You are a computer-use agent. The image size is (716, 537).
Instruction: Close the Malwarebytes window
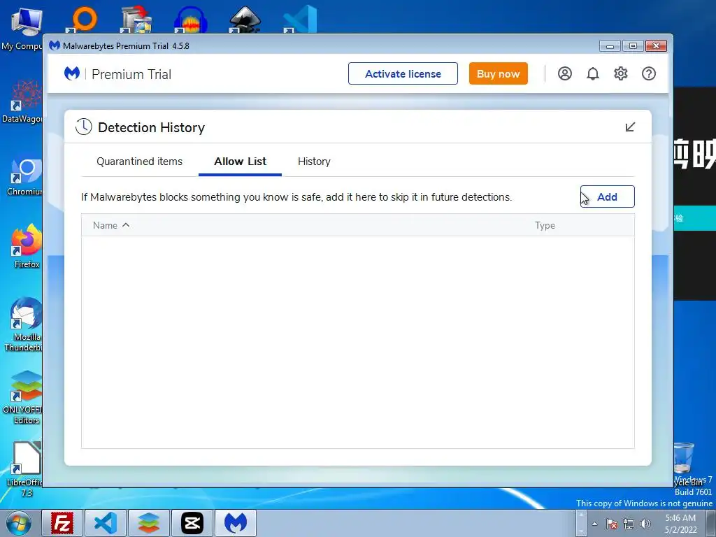point(656,45)
